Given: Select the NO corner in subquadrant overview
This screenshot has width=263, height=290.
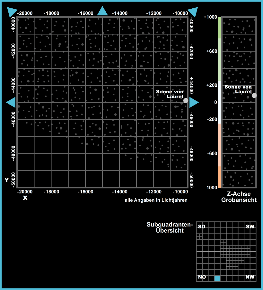Looking at the screenshot, I should pos(202,277).
